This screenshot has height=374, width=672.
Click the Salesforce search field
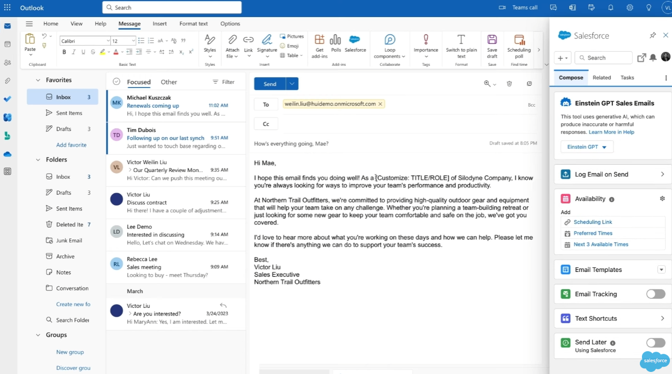pyautogui.click(x=604, y=58)
